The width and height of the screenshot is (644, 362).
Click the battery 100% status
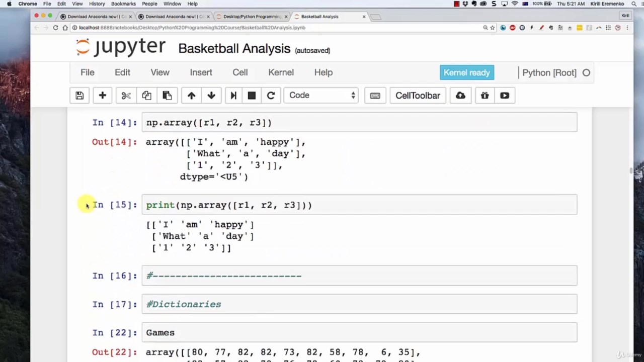pyautogui.click(x=543, y=4)
